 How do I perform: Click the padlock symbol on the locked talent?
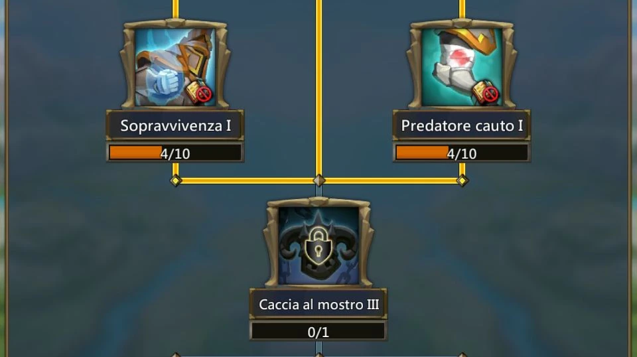(x=318, y=246)
